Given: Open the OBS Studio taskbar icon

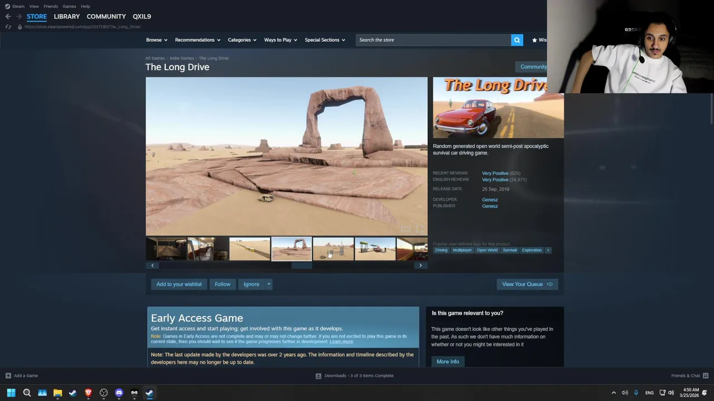Looking at the screenshot, I should tap(104, 393).
